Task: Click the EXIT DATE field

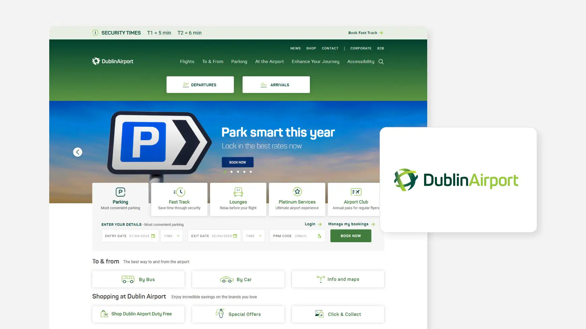Action: (x=214, y=236)
